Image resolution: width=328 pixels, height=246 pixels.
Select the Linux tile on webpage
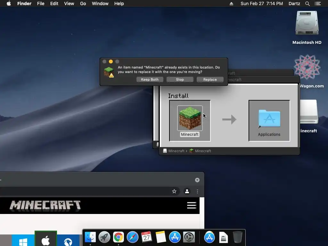click(x=68, y=240)
